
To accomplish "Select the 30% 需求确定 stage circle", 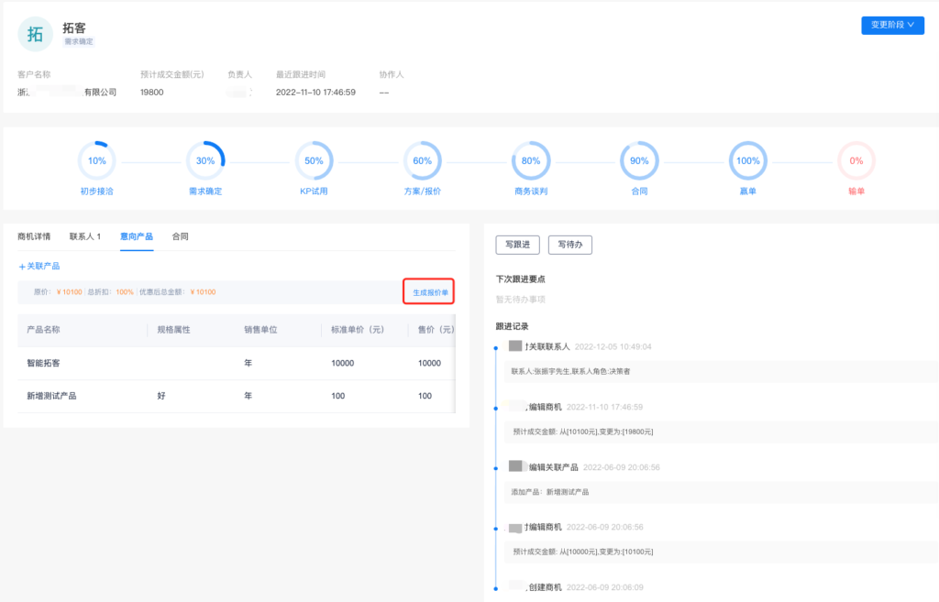I will tap(205, 160).
